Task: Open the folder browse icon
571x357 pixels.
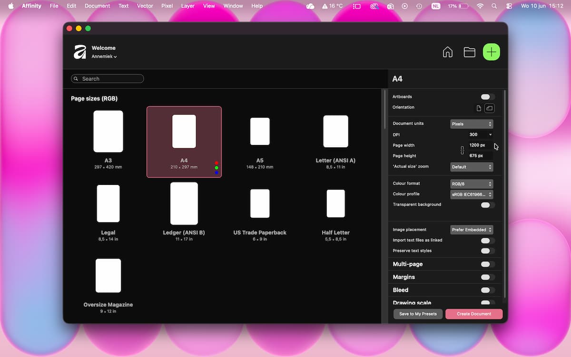Action: click(x=470, y=52)
